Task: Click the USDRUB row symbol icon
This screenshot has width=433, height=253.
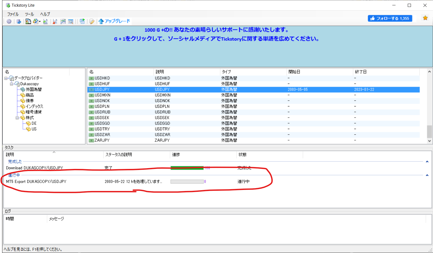Action: coord(91,112)
